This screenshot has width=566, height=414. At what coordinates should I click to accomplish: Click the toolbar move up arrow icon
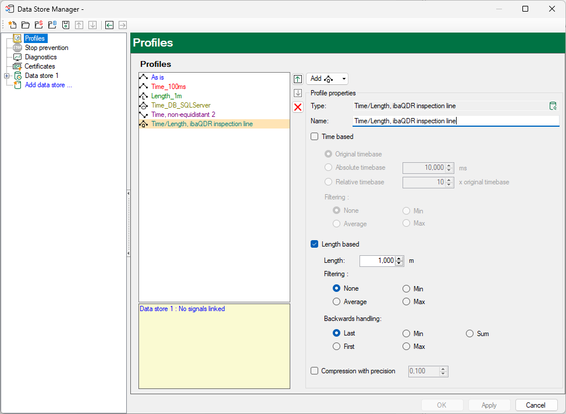[79, 25]
